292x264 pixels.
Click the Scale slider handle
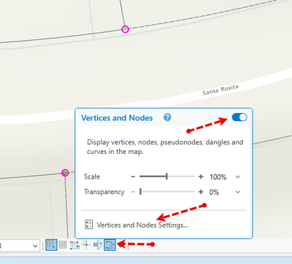pyautogui.click(x=166, y=176)
